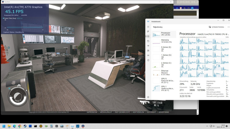Open the Calculator from the taskbar

click(51, 126)
